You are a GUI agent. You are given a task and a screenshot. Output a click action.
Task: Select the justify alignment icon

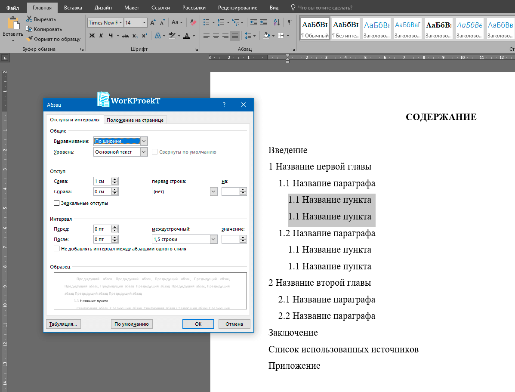click(x=234, y=36)
